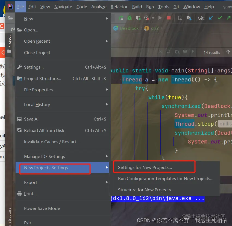Screen dimensions: 232x226
Task: Click the IntelliJ IDEA logo icon
Action: coord(10,7)
